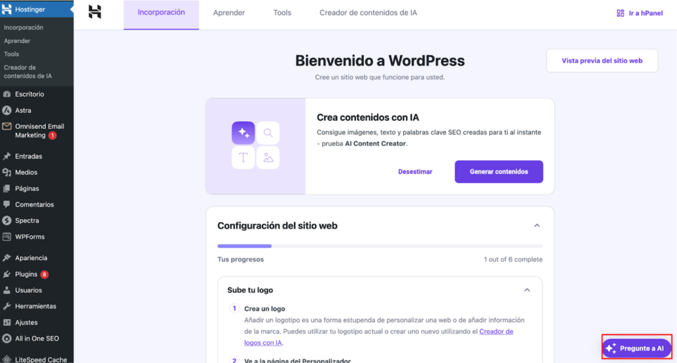Click the 1 out of 6 complete text
Image resolution: width=677 pixels, height=363 pixels.
click(x=513, y=259)
